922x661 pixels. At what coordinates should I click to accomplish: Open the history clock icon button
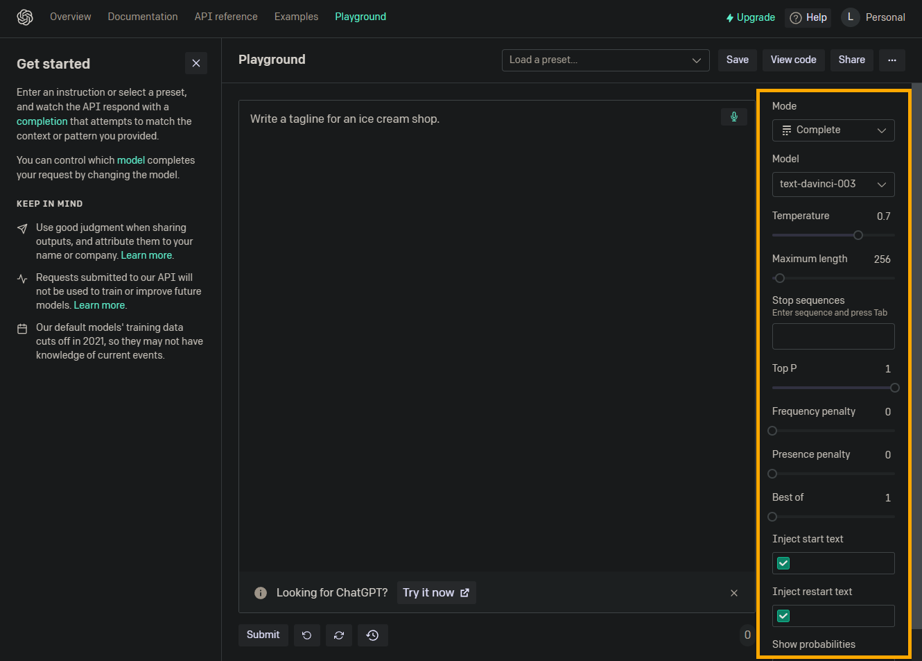click(373, 635)
